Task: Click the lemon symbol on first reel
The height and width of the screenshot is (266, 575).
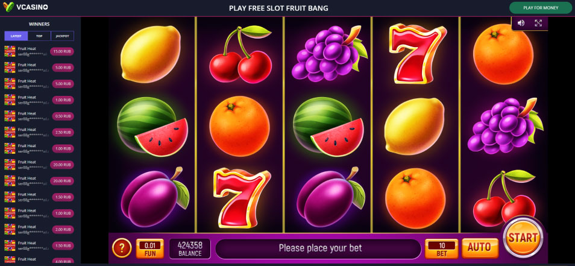Action: 150,53
